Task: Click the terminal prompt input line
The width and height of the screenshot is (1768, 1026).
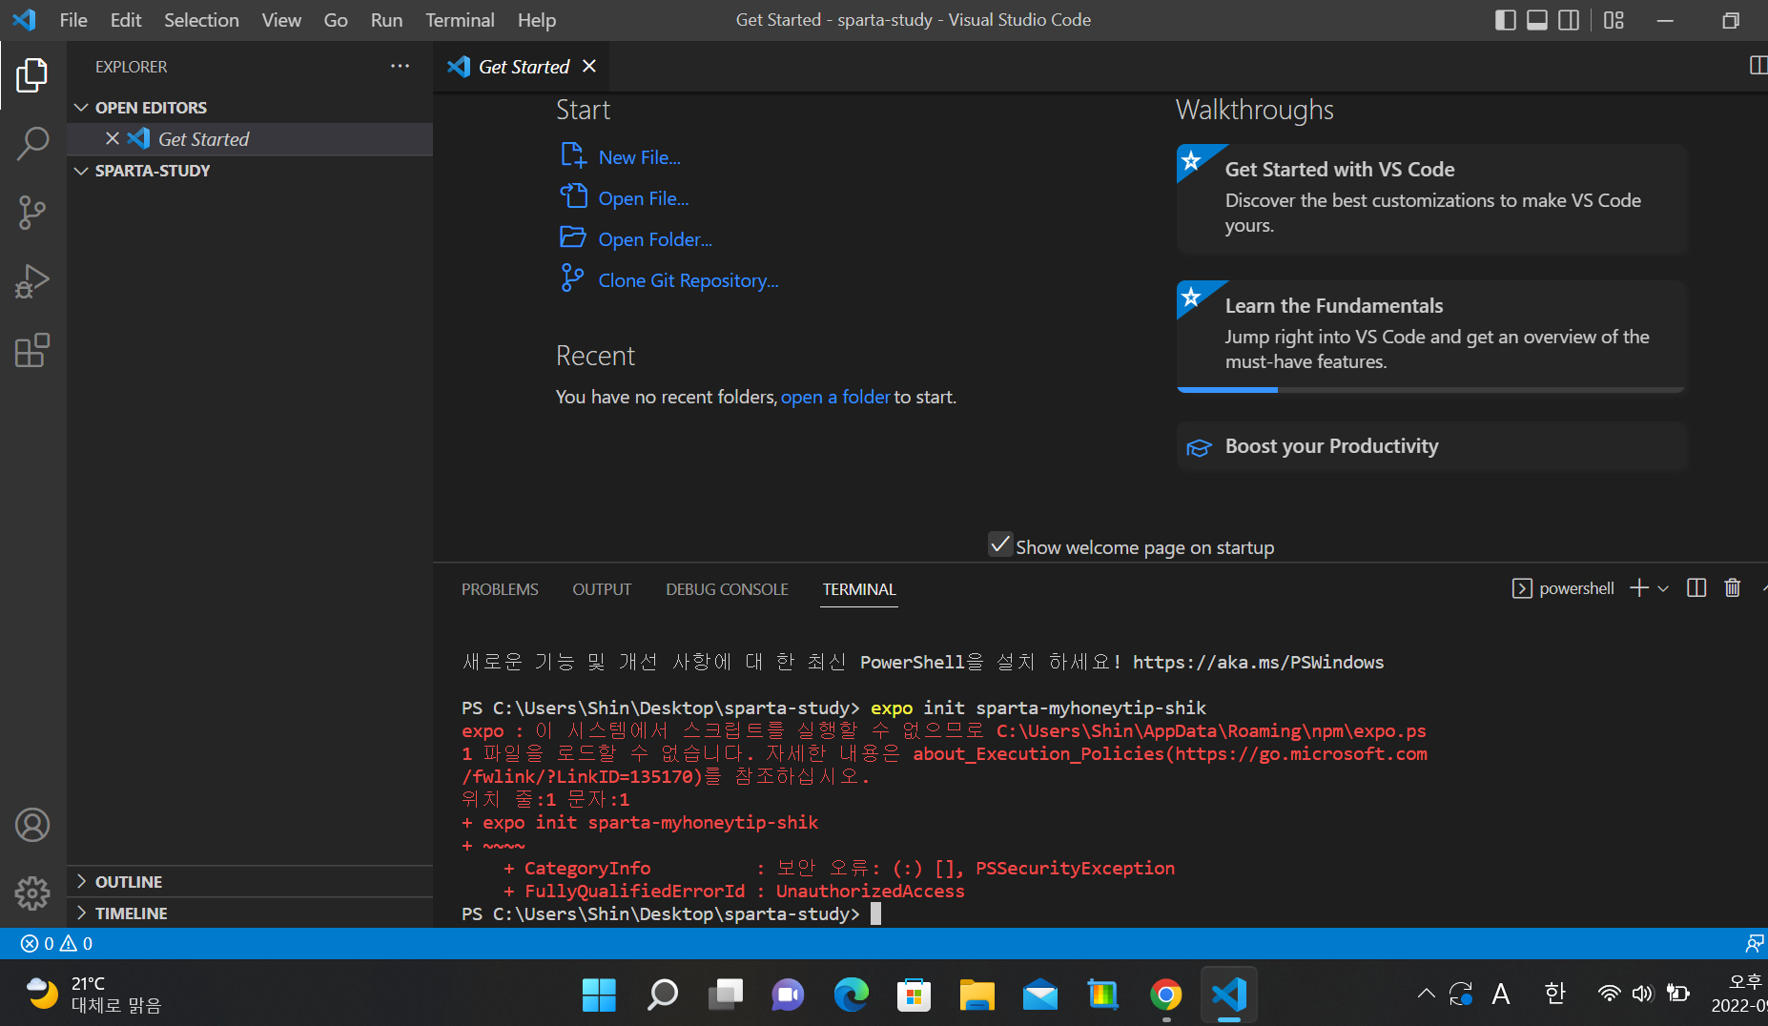Action: (x=875, y=914)
